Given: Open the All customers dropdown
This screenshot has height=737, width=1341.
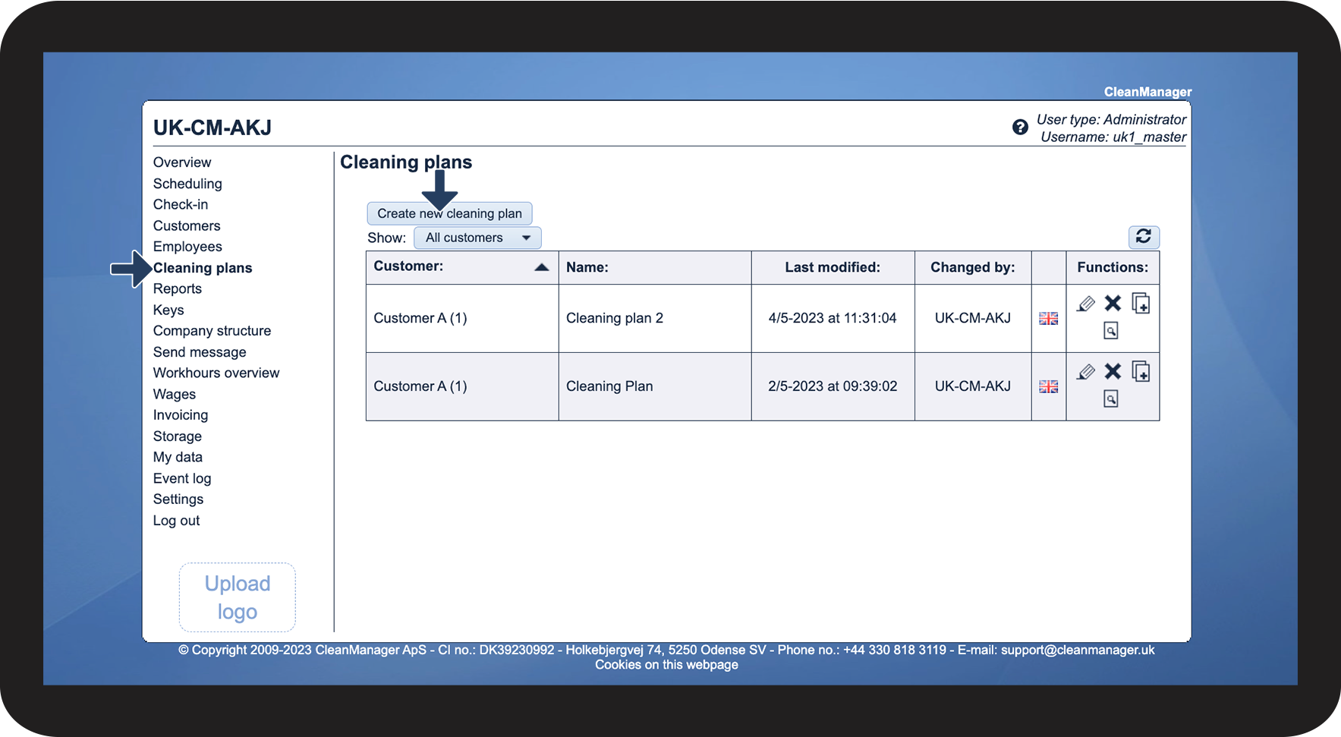Looking at the screenshot, I should (x=477, y=238).
